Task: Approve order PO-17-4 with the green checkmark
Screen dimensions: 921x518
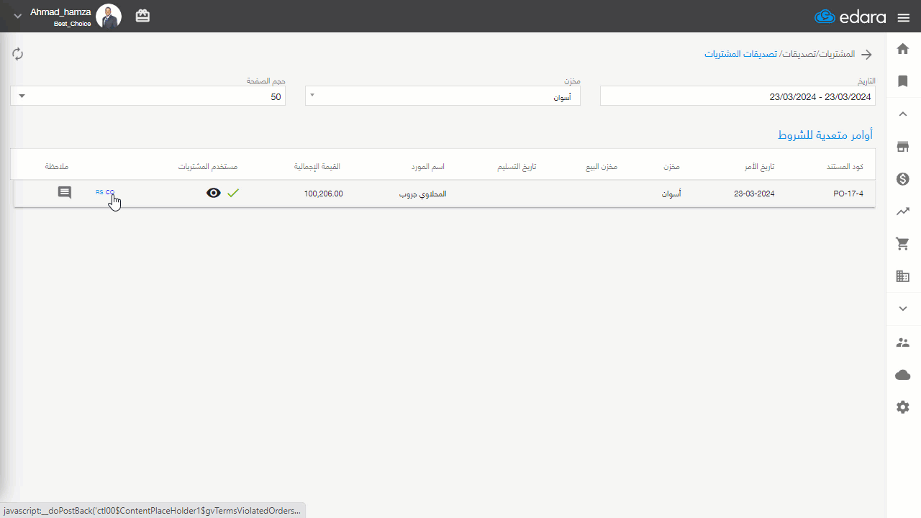Action: [233, 193]
